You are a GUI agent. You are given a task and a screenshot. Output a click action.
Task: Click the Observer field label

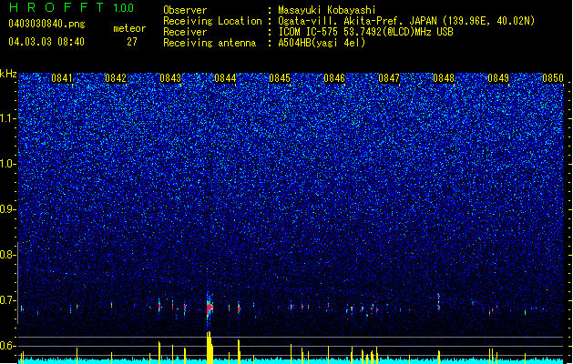(x=185, y=10)
